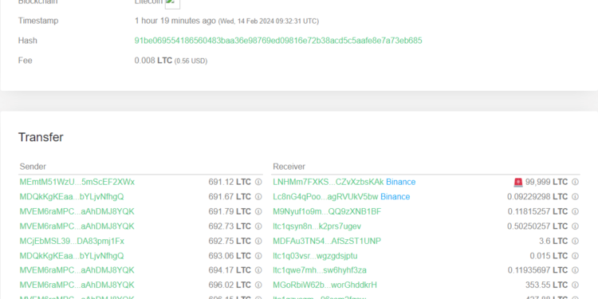
Task: Click info icon next to 692.73 LTC
Action: pos(258,226)
